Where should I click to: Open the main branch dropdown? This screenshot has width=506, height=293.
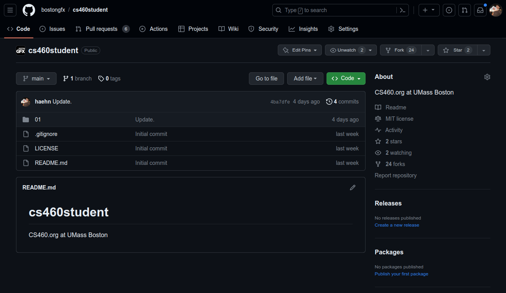[36, 79]
